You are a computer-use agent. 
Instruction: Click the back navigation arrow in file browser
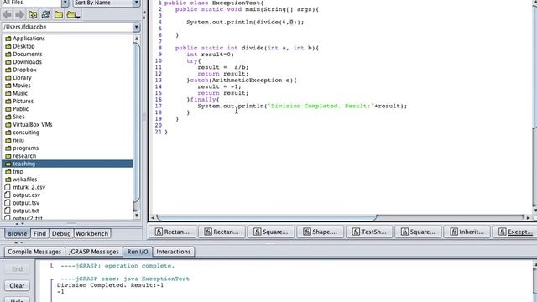tap(7, 15)
